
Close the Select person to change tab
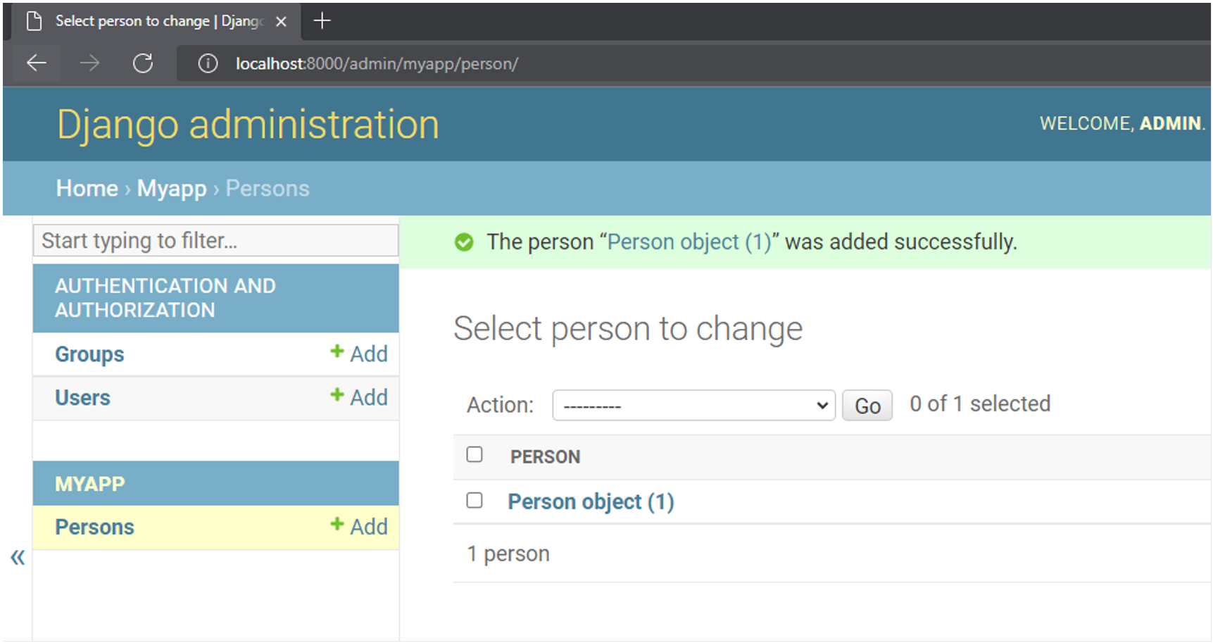(x=281, y=21)
